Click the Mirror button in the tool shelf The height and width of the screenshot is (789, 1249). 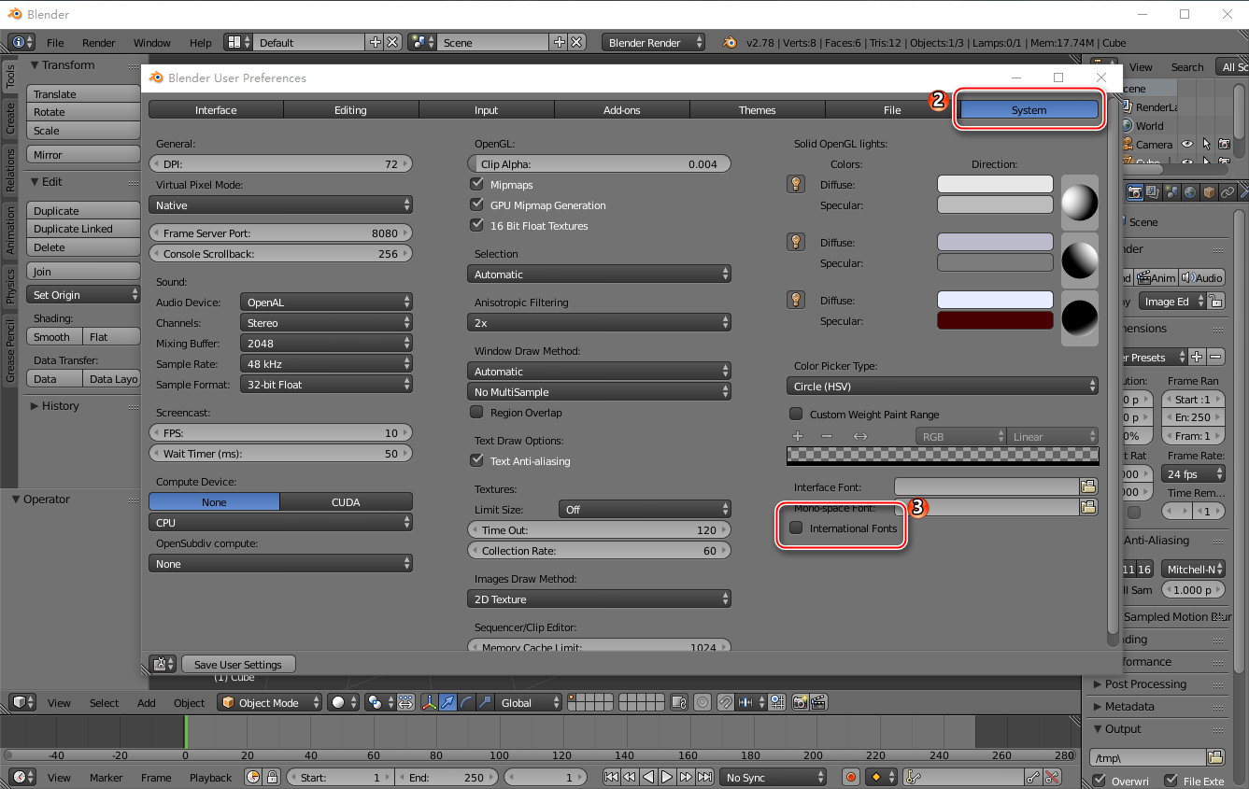click(x=83, y=154)
